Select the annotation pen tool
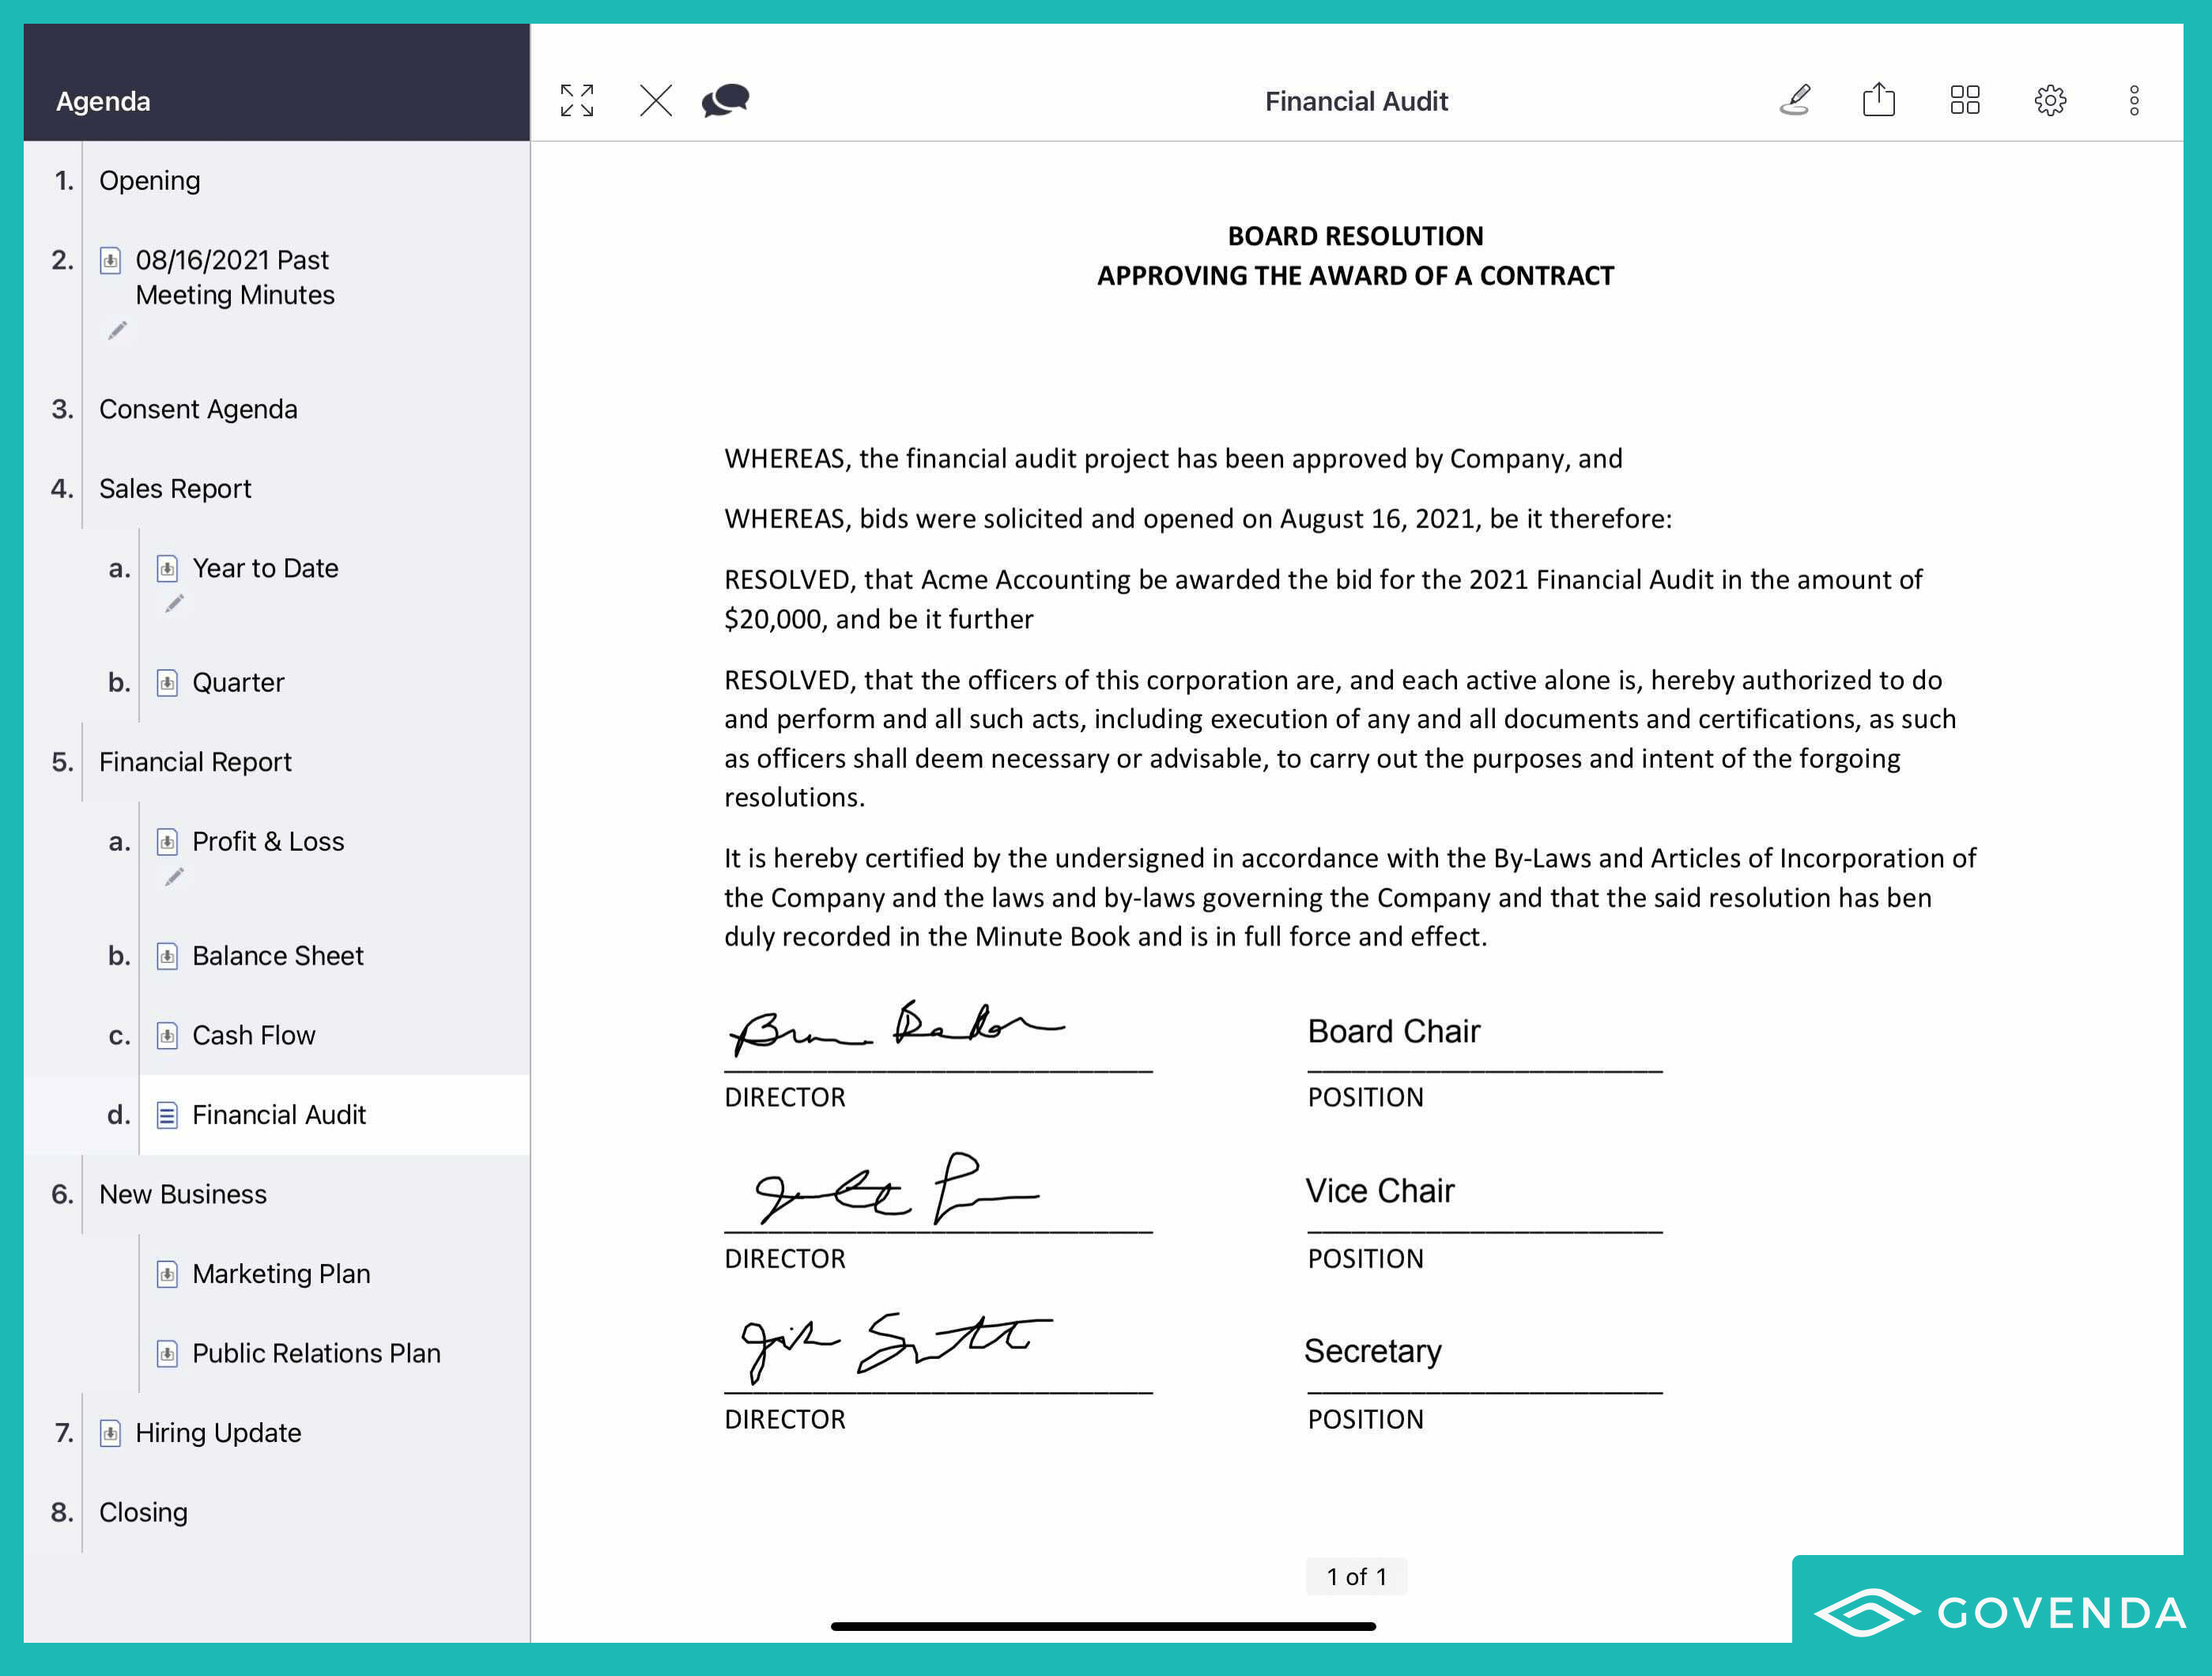 pos(1795,100)
